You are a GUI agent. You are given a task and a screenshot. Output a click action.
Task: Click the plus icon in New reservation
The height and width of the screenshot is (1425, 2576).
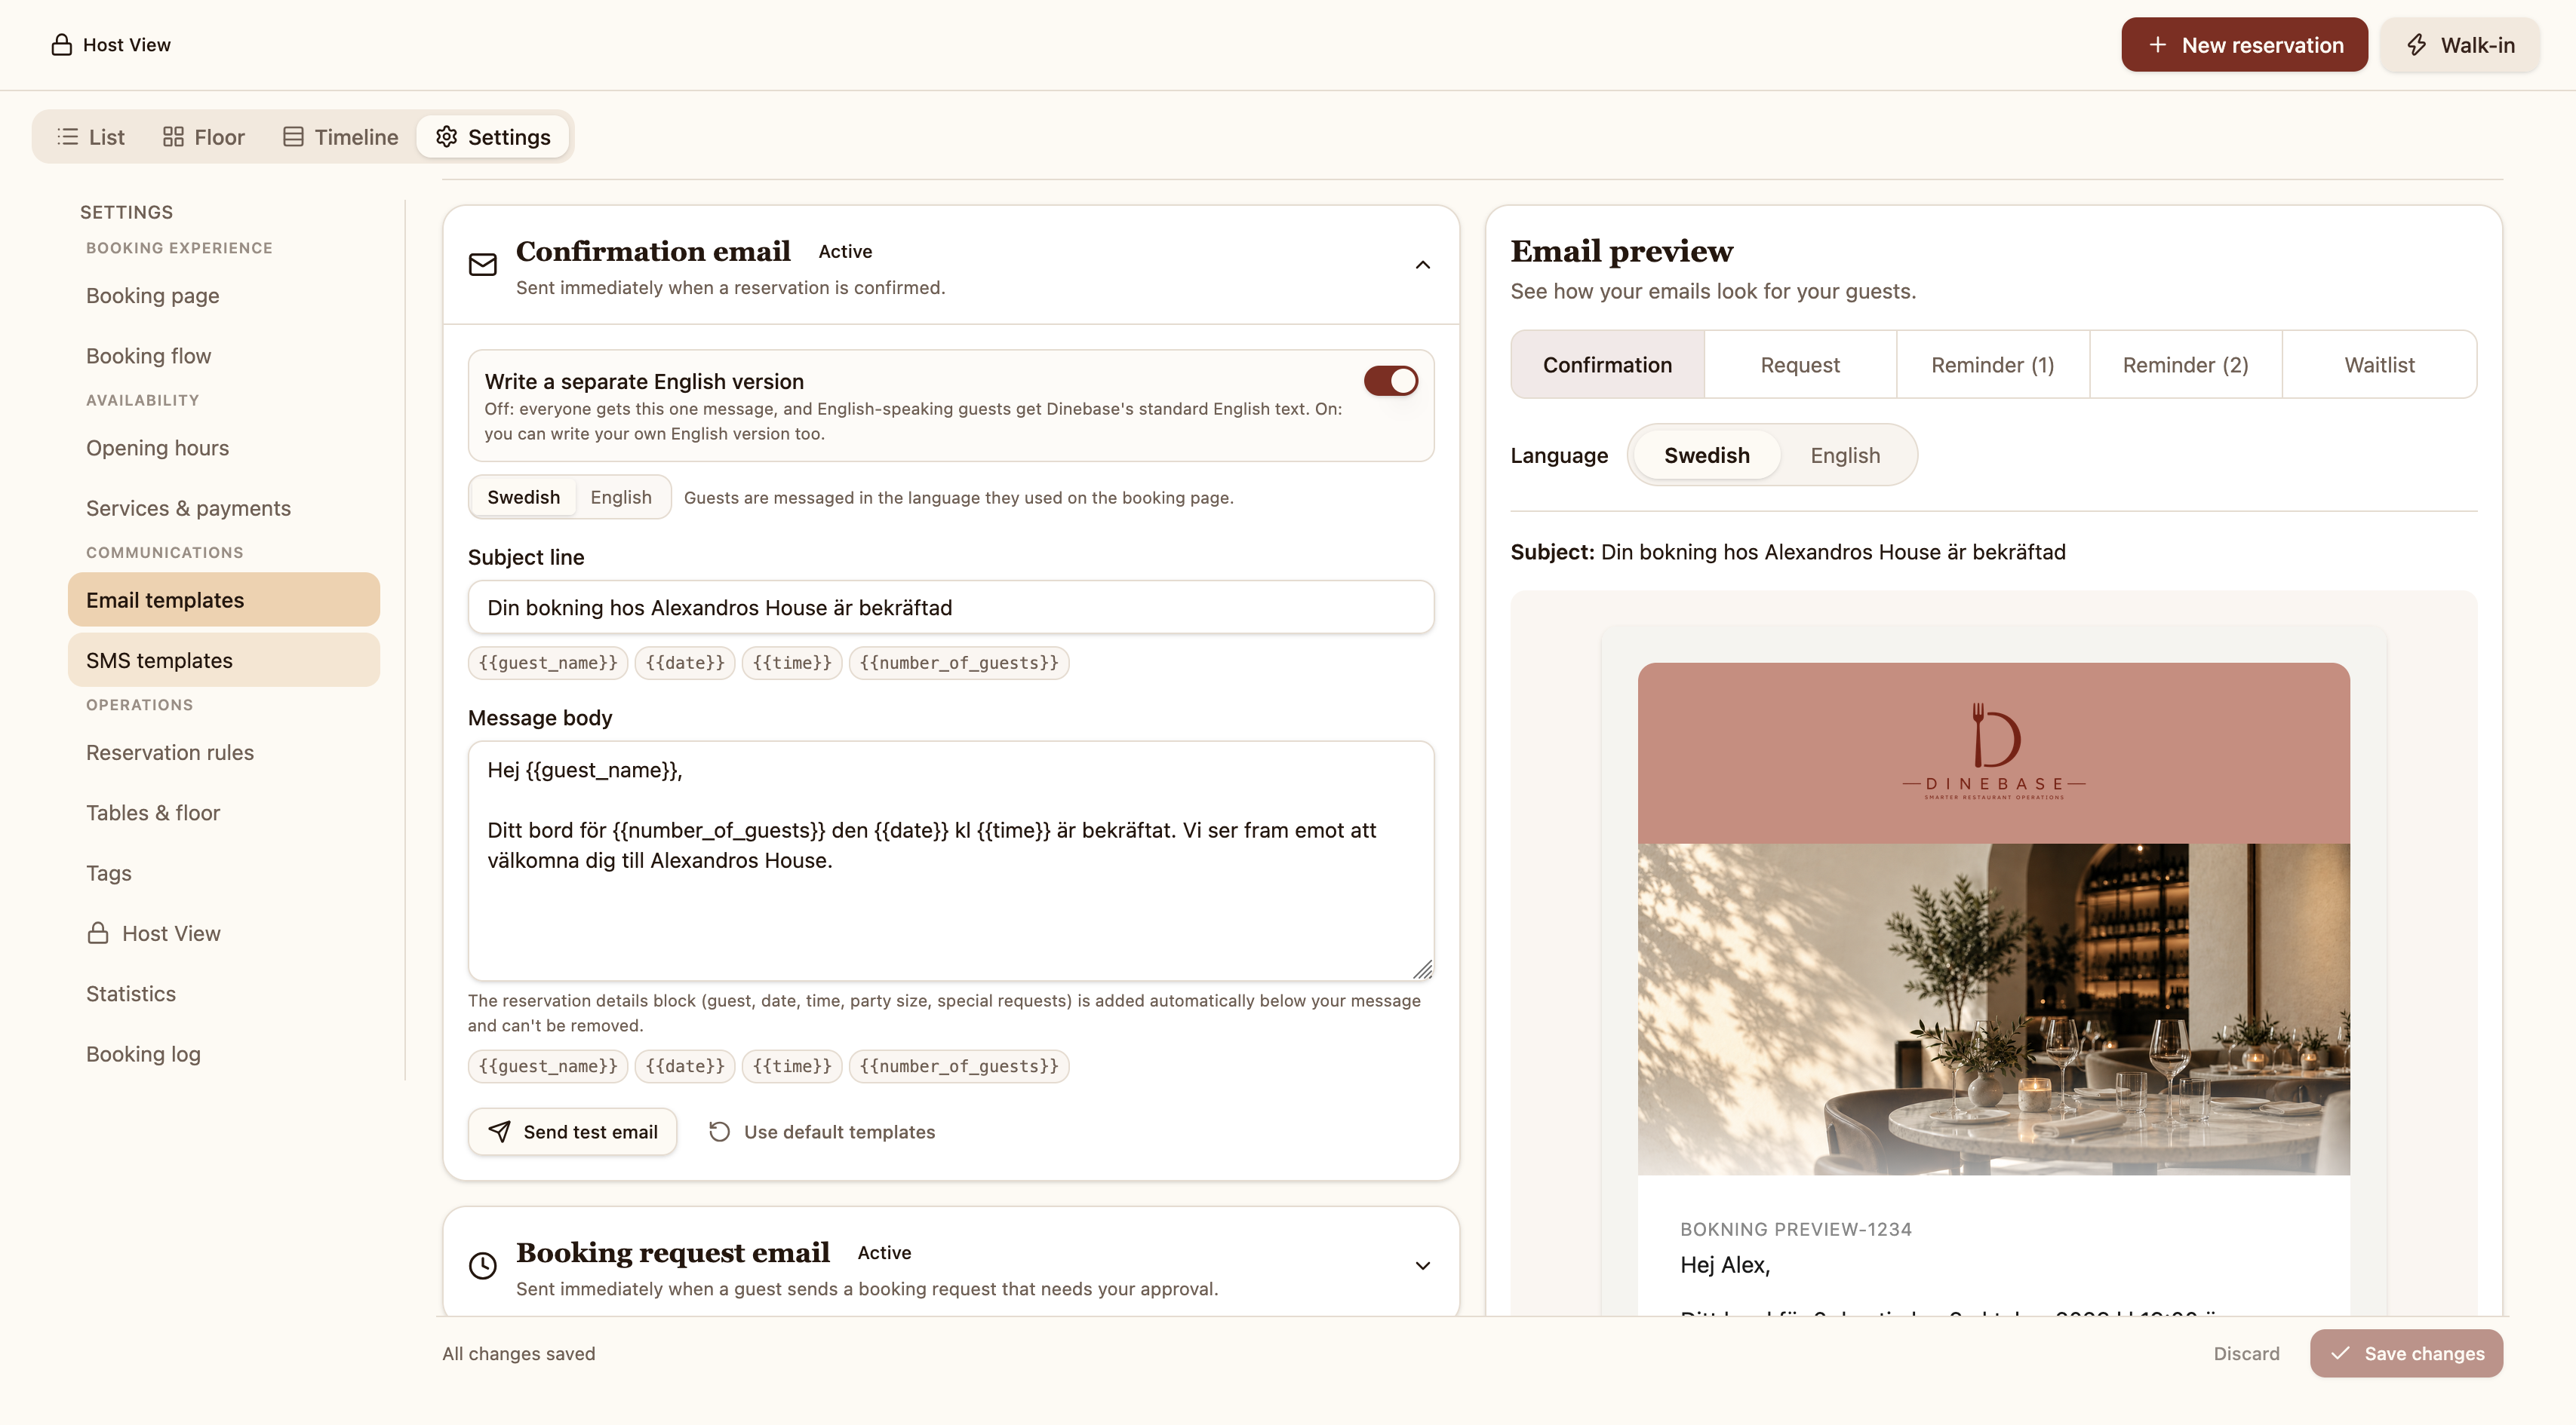[2157, 45]
